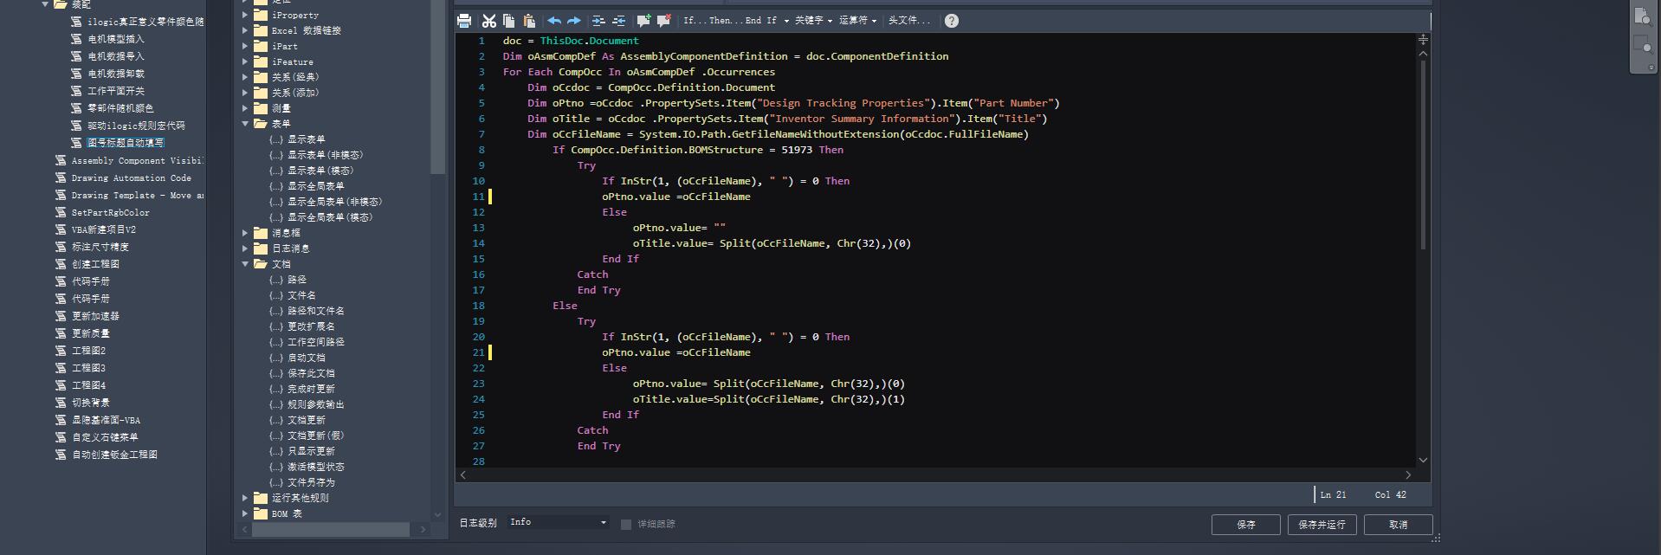This screenshot has height=555, width=1661.
Task: Open the If...Then...End If dropdown
Action: point(736,21)
